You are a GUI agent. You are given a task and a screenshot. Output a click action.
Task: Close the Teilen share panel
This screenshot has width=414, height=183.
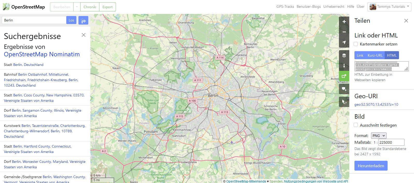pos(406,21)
